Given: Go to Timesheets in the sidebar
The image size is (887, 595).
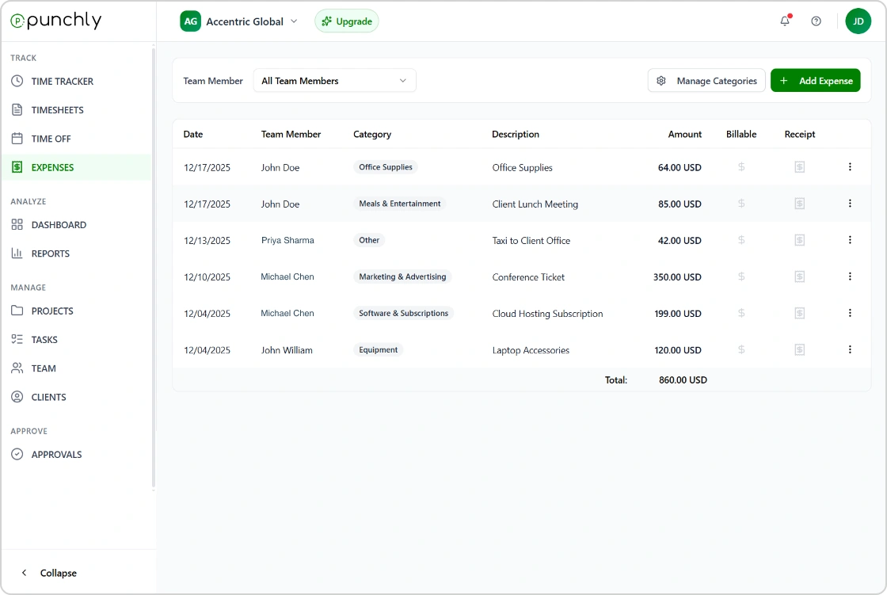Looking at the screenshot, I should [57, 110].
